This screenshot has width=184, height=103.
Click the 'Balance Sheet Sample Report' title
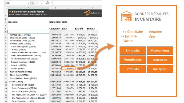(x=28, y=12)
